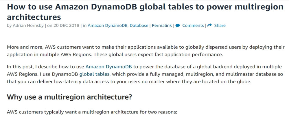This screenshot has width=289, height=121.
Task: Click the "Why use a multiregion architecture?" heading
Action: click(x=69, y=97)
